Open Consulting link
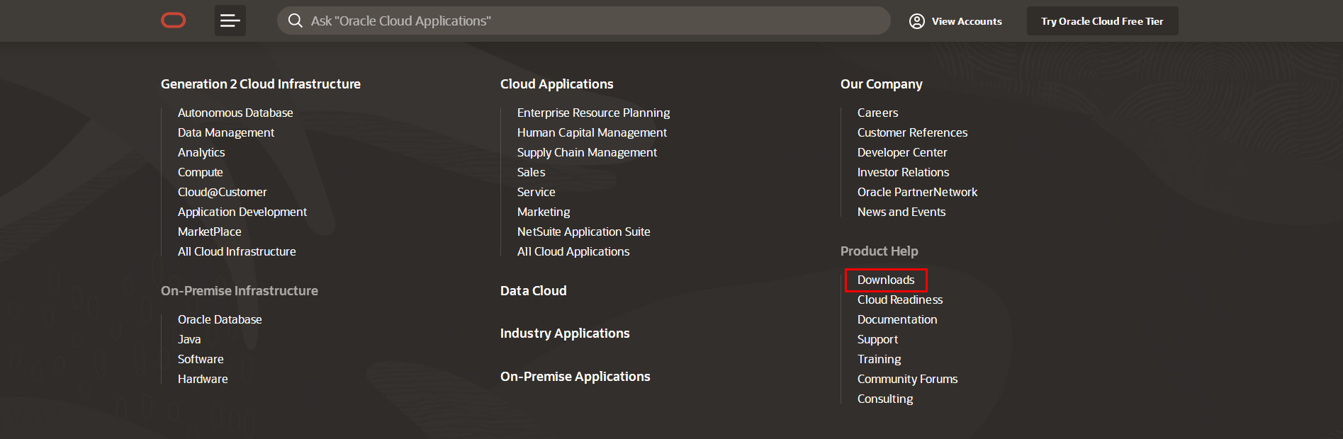1343x439 pixels. click(885, 399)
